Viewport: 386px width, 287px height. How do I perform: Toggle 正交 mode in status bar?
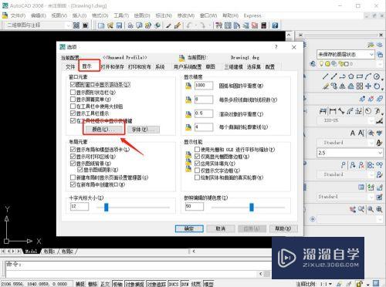pyautogui.click(x=105, y=284)
